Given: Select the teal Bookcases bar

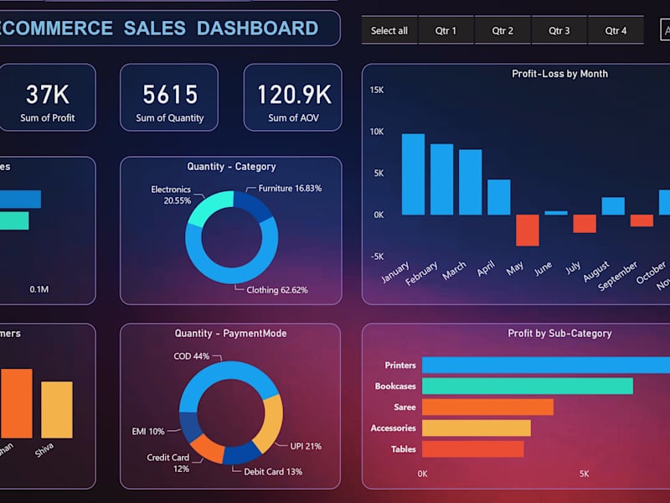Looking at the screenshot, I should (x=528, y=386).
